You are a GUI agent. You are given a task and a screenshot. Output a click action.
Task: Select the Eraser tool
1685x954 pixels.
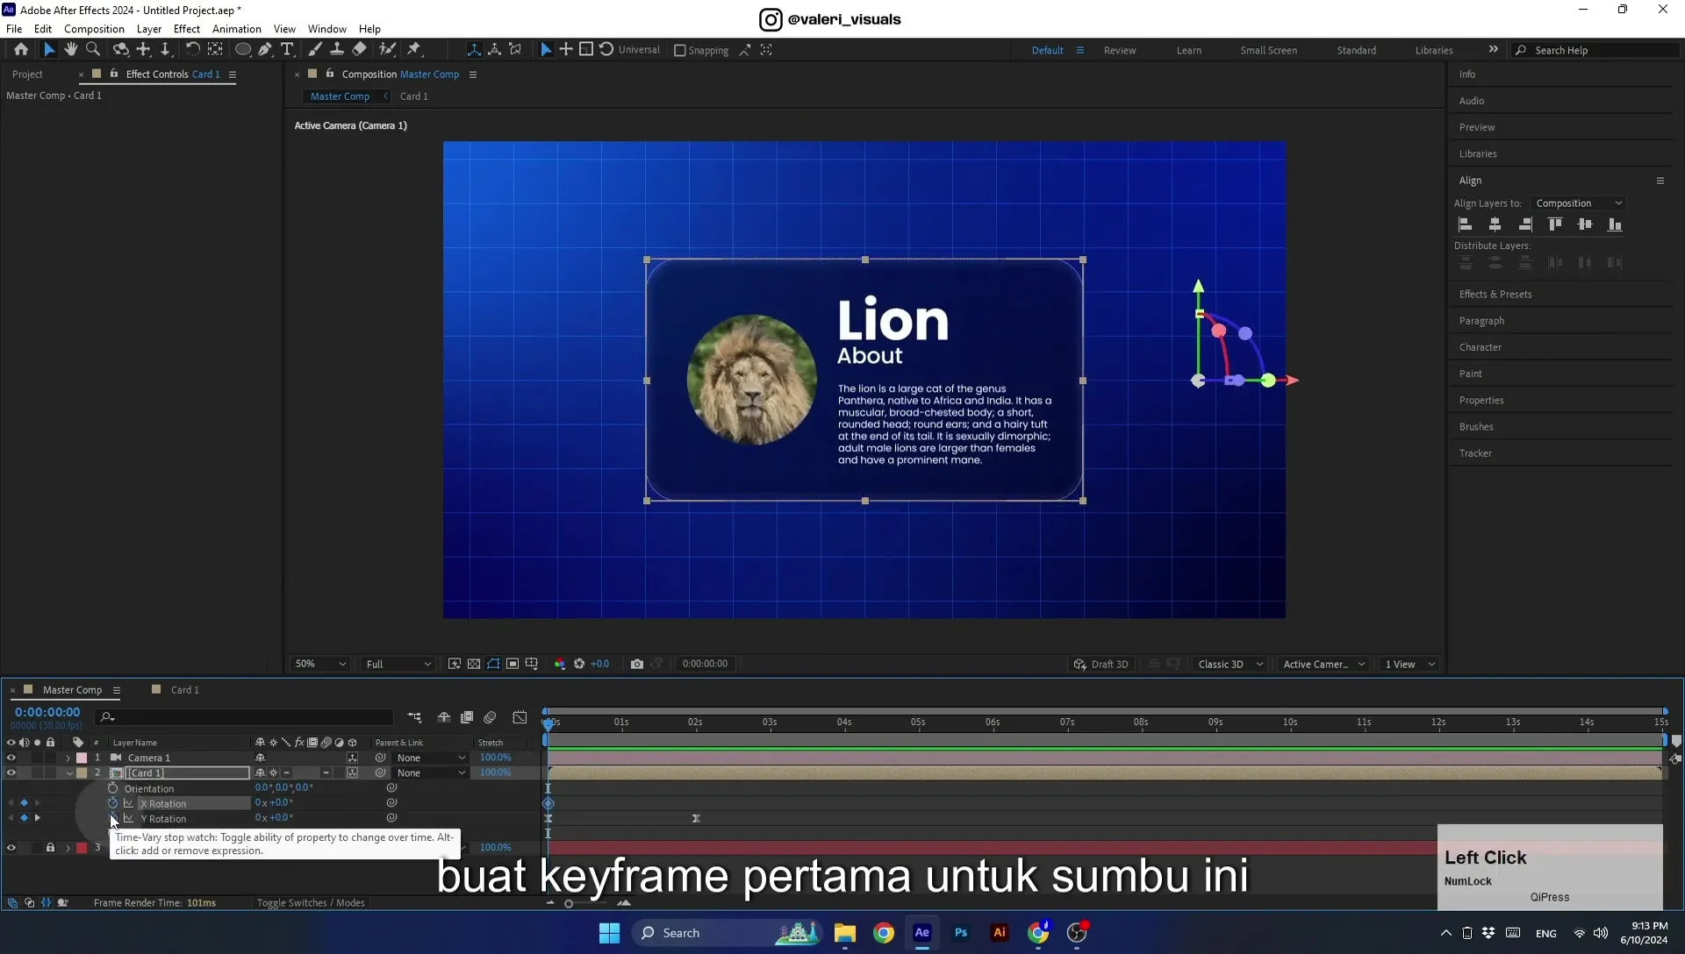coord(359,50)
